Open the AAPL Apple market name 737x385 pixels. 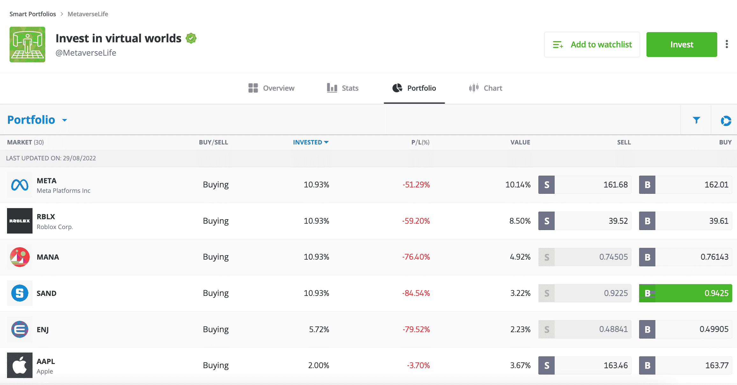click(x=46, y=366)
